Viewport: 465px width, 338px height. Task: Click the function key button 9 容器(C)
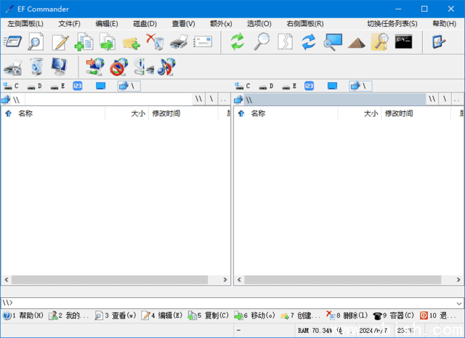(394, 315)
